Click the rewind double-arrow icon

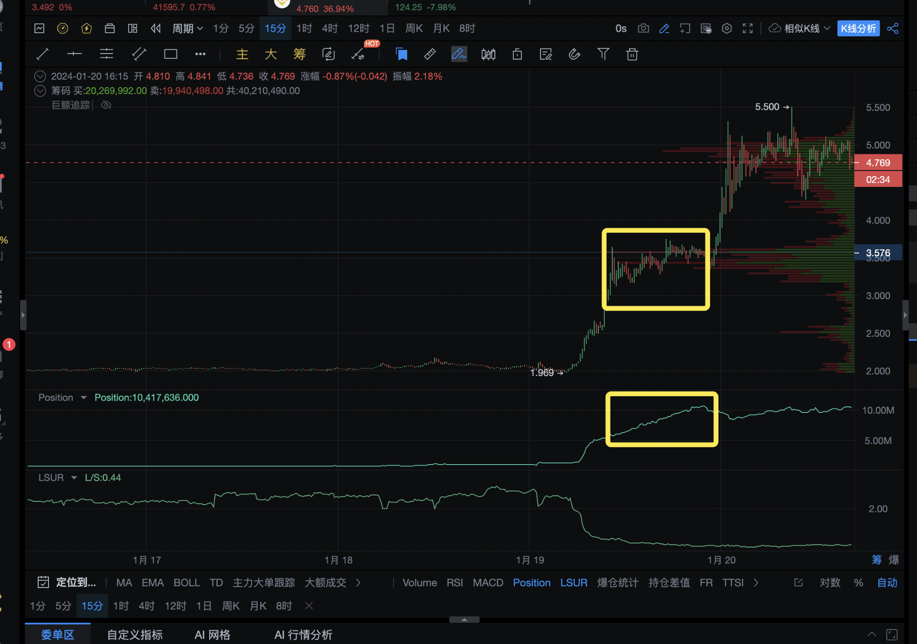[156, 28]
